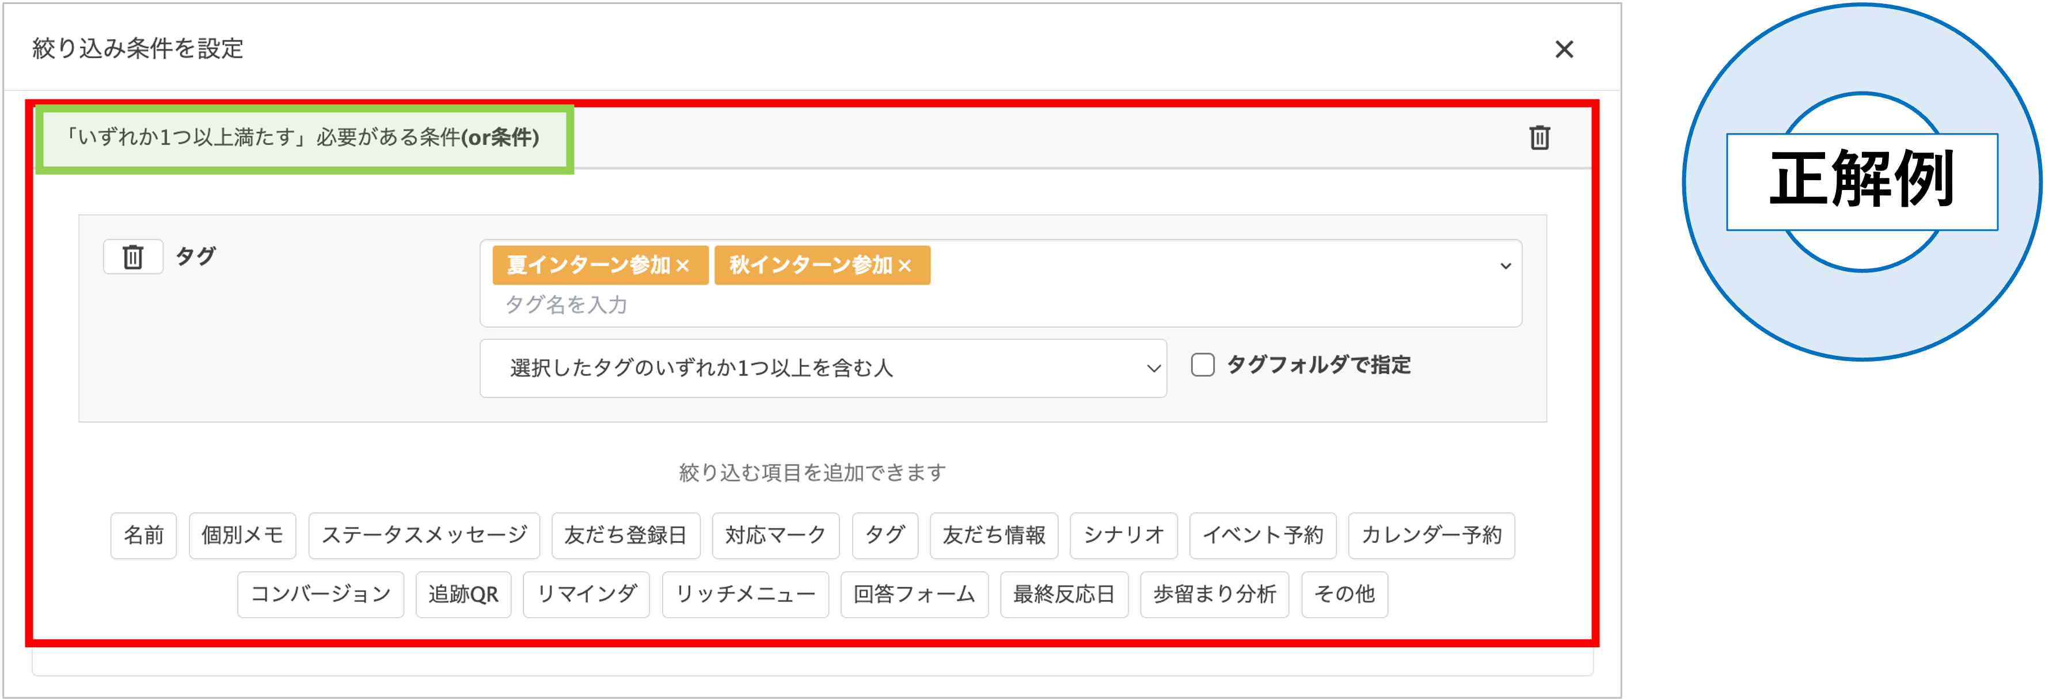Add a ステータスメッセージ condition
Viewport: 2045px width, 699px height.
426,535
